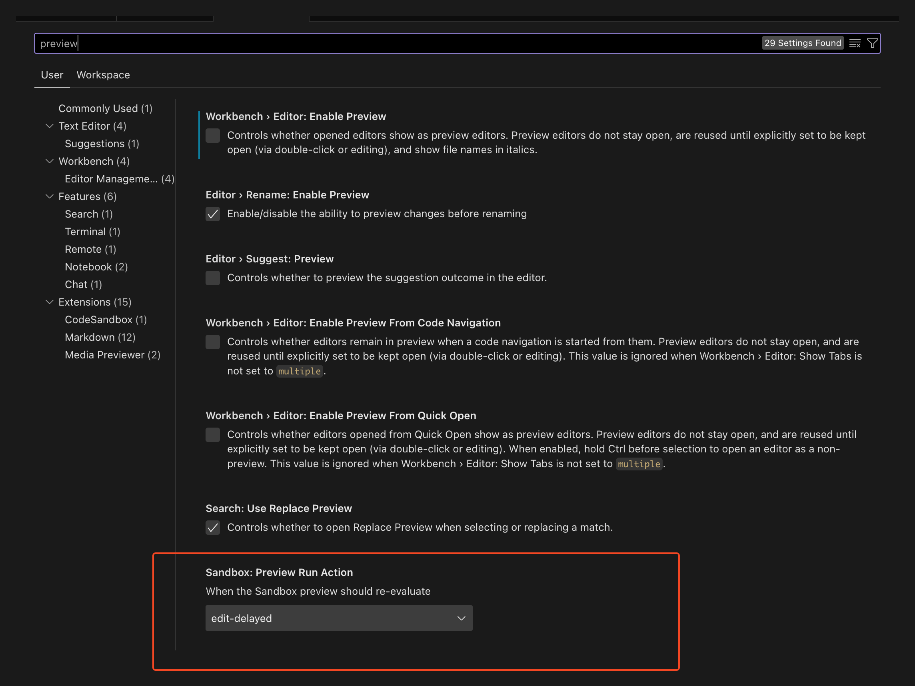The height and width of the screenshot is (686, 915).
Task: Open the settings filter funnel icon
Action: coord(872,43)
